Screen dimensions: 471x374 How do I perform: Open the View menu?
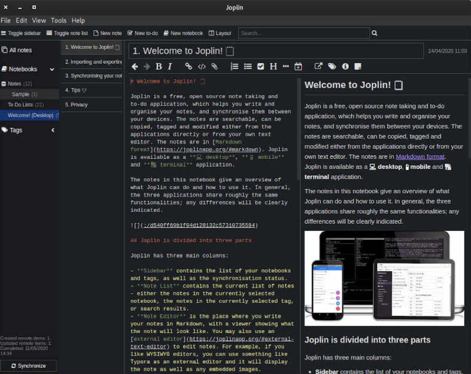tap(39, 21)
